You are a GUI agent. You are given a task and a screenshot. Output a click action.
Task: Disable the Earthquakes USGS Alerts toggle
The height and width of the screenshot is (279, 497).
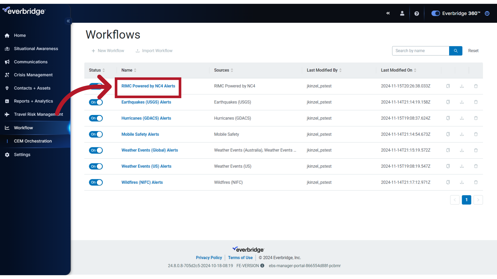[x=96, y=102]
